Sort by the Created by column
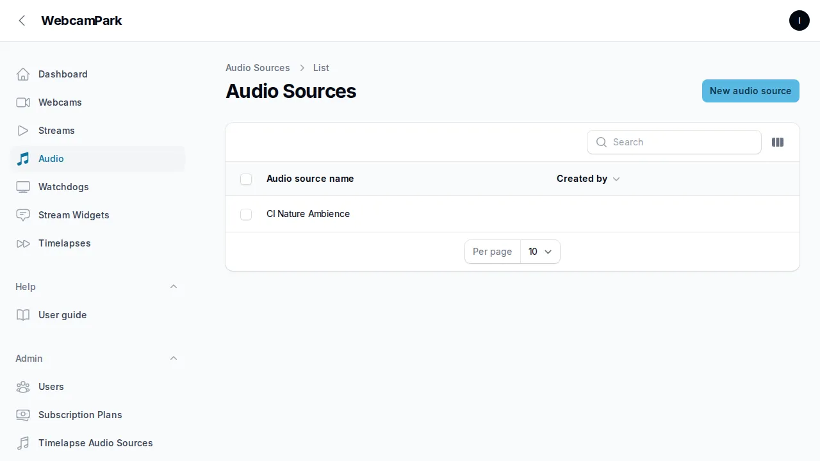820x461 pixels. click(588, 179)
